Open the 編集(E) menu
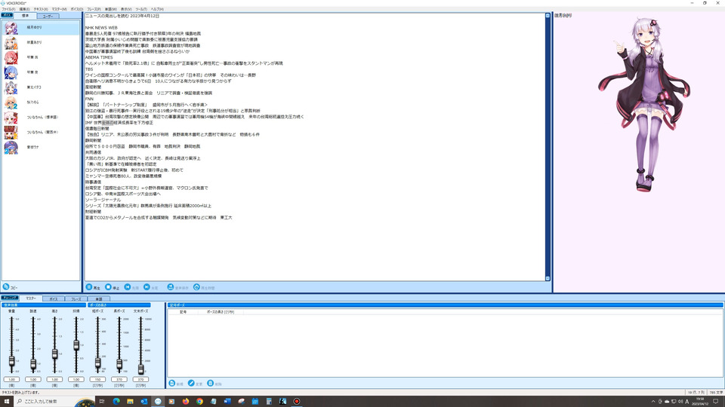Image resolution: width=725 pixels, height=407 pixels. (24, 9)
